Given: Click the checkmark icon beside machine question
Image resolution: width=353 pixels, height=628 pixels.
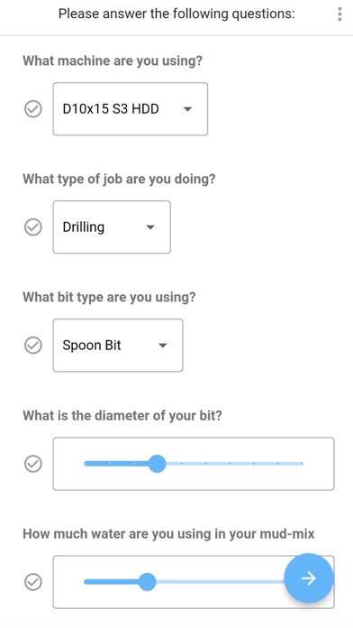Looking at the screenshot, I should coord(33,109).
